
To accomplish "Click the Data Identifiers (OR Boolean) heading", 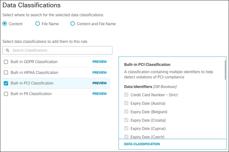I will tap(150, 87).
